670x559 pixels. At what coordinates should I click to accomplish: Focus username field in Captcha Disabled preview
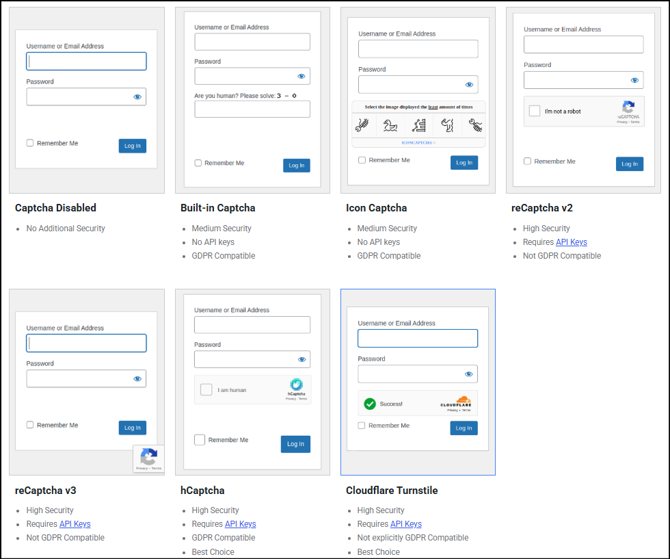(86, 62)
